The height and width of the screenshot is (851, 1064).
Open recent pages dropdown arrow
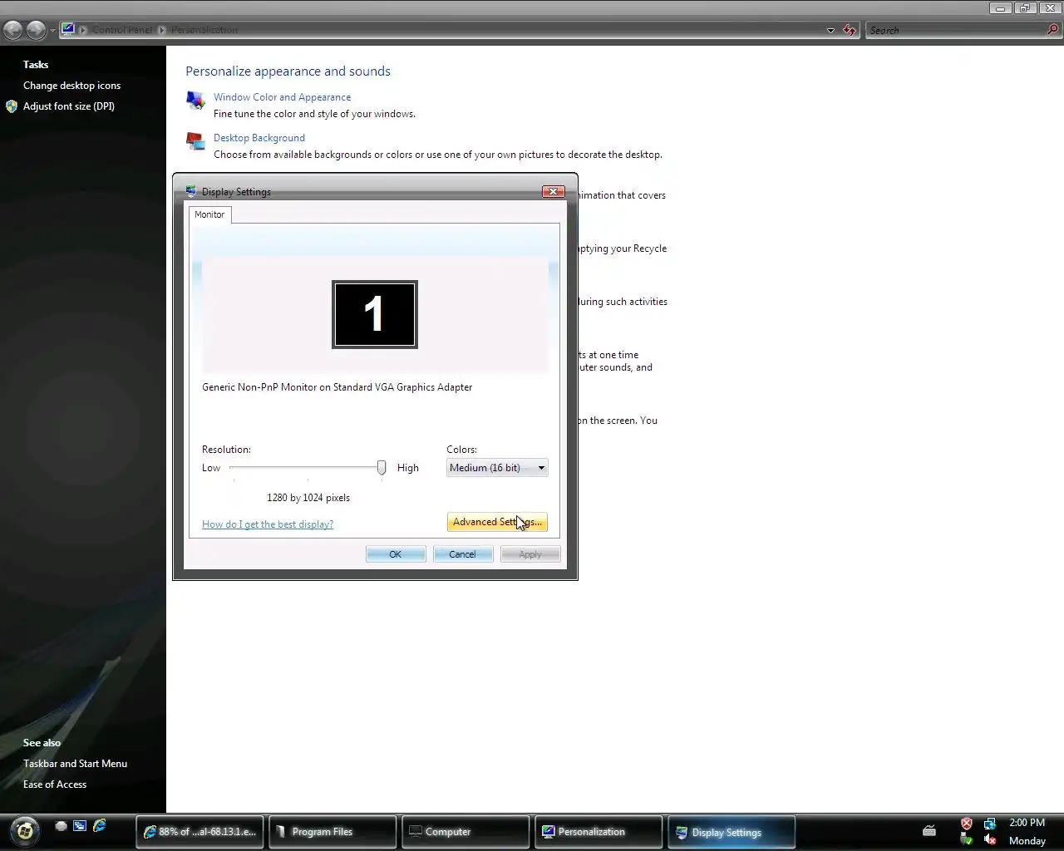tap(52, 31)
